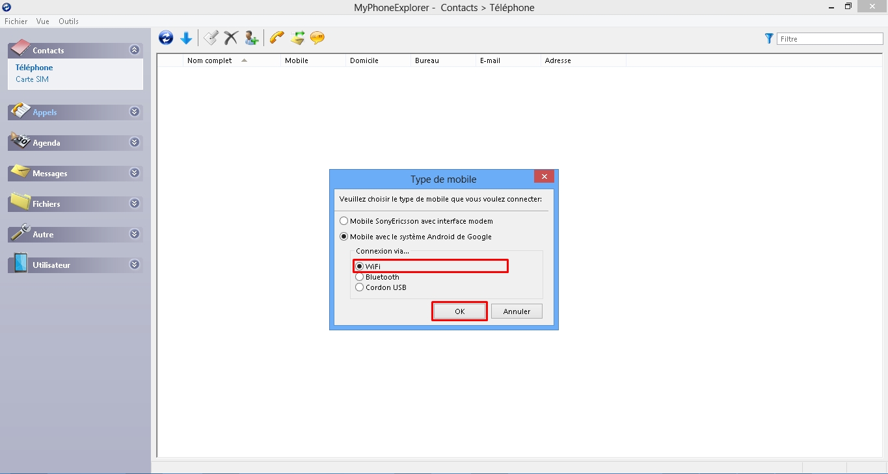Expand the Autre panel chevron
The width and height of the screenshot is (888, 474).
135,234
